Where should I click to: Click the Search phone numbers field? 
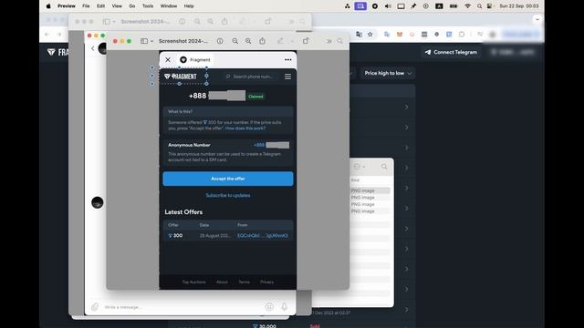(x=250, y=77)
